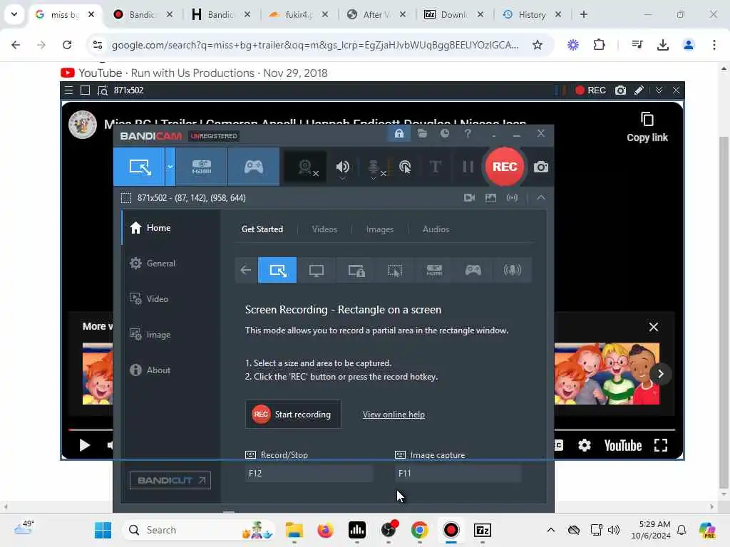
Task: Open the capture frame hamburger menu
Action: [x=69, y=90]
